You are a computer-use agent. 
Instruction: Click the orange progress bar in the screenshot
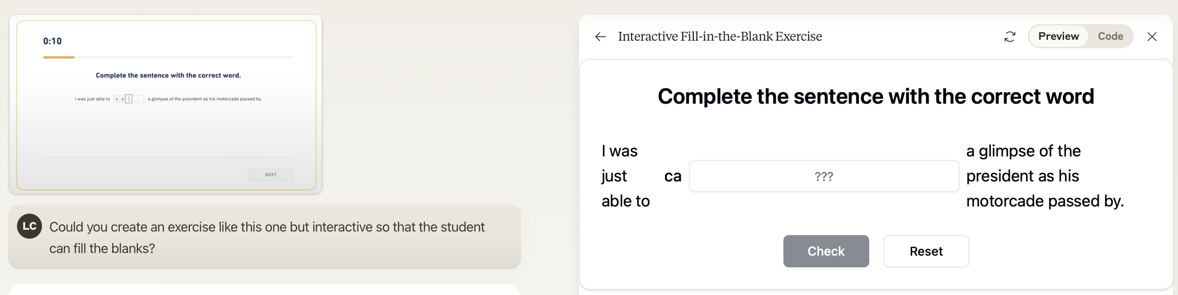(x=59, y=57)
